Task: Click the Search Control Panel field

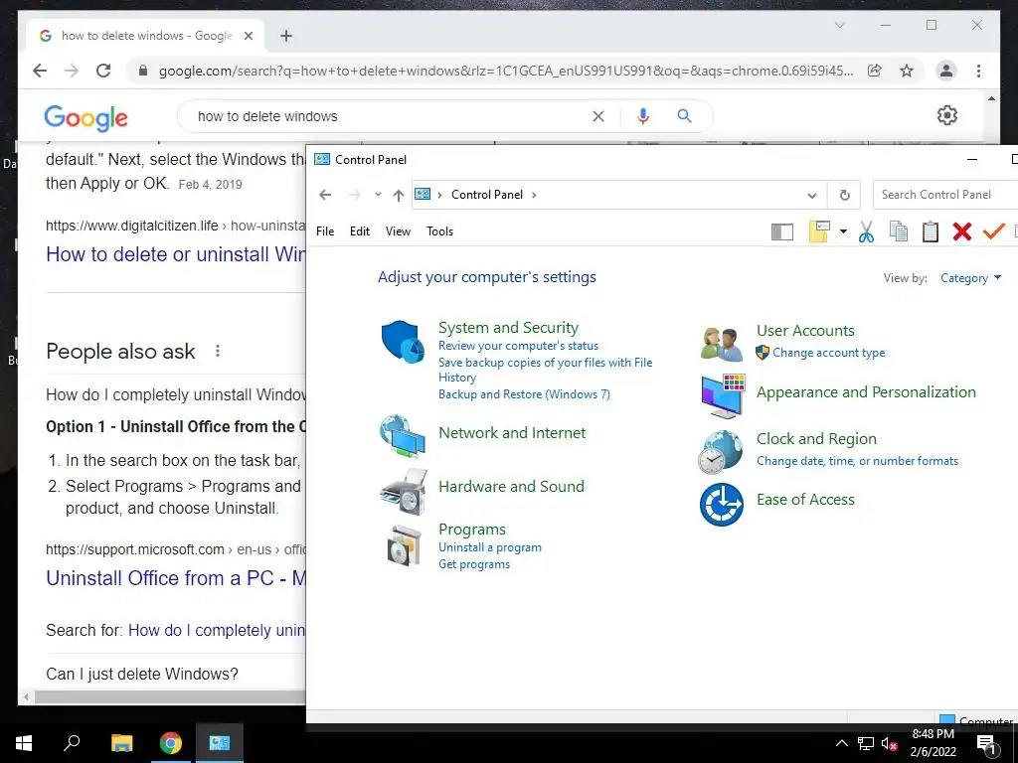Action: tap(945, 195)
